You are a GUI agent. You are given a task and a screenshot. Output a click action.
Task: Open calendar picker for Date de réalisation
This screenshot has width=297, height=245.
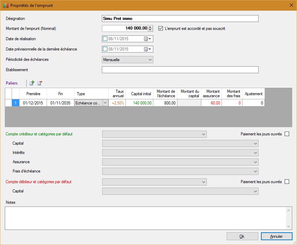pyautogui.click(x=147, y=39)
